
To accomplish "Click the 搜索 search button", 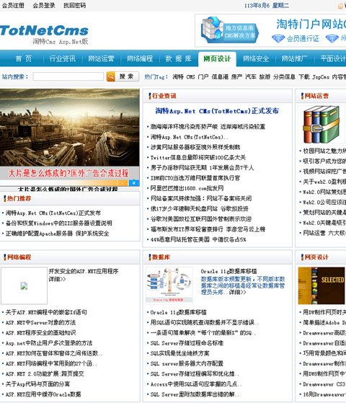I will point(127,76).
